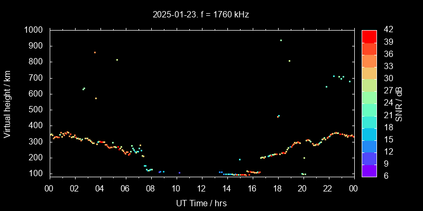Click the 'SNR / dB' colorbar label

tap(399, 103)
